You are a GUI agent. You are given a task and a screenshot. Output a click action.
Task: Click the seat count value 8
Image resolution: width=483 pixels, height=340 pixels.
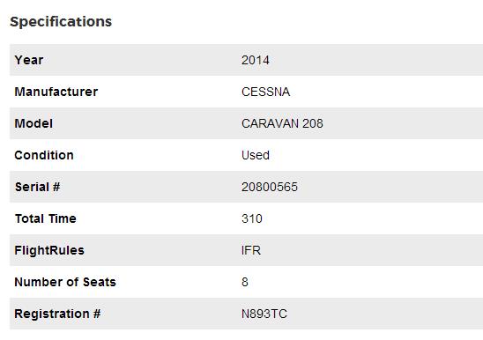pos(245,282)
